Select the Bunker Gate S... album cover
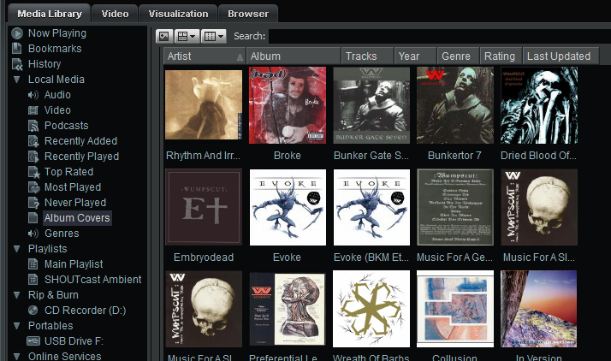The height and width of the screenshot is (361, 611). [371, 105]
